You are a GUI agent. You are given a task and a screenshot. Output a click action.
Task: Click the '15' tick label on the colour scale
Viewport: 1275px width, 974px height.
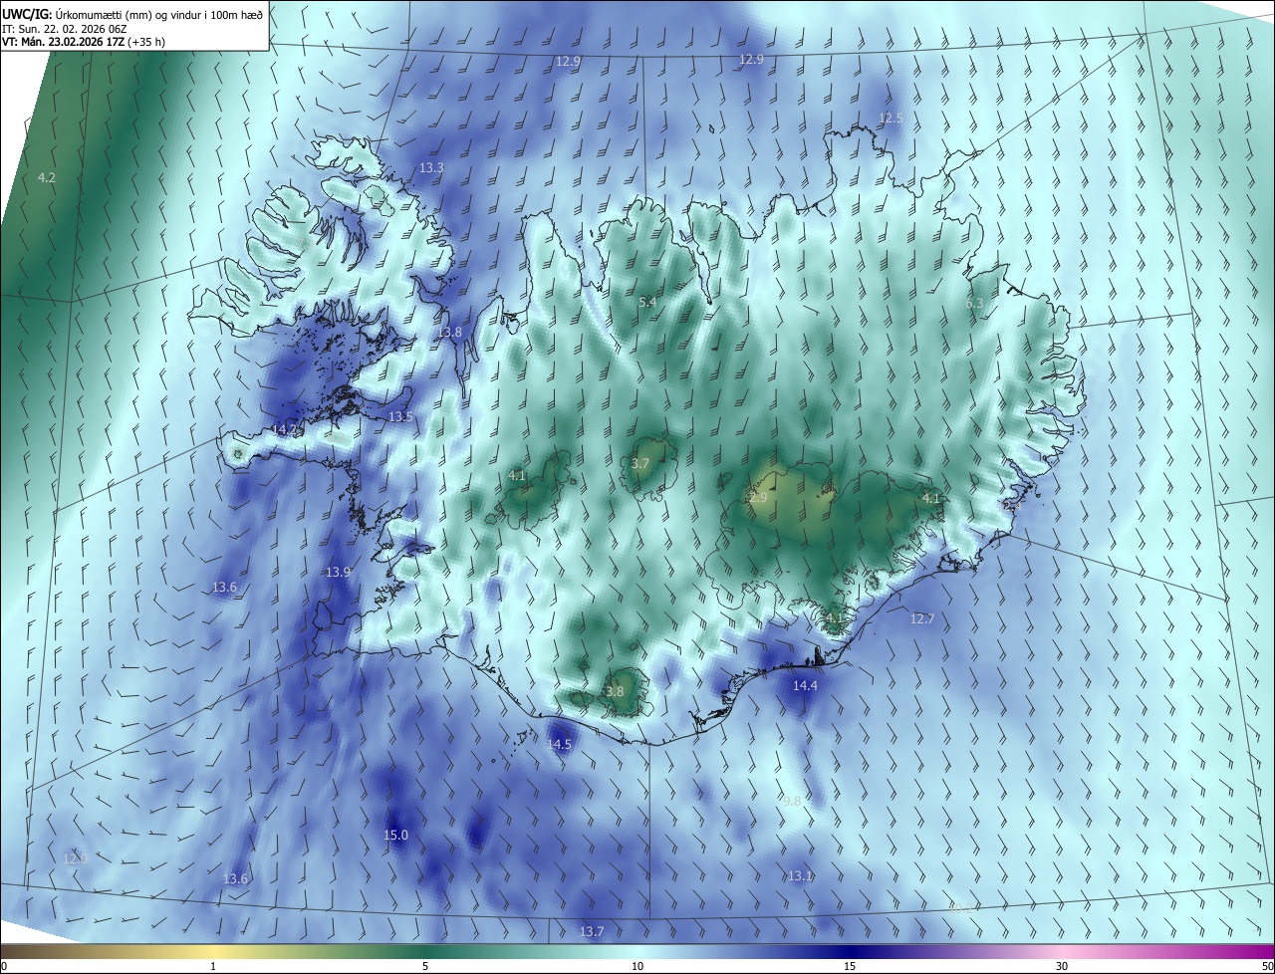pos(850,966)
